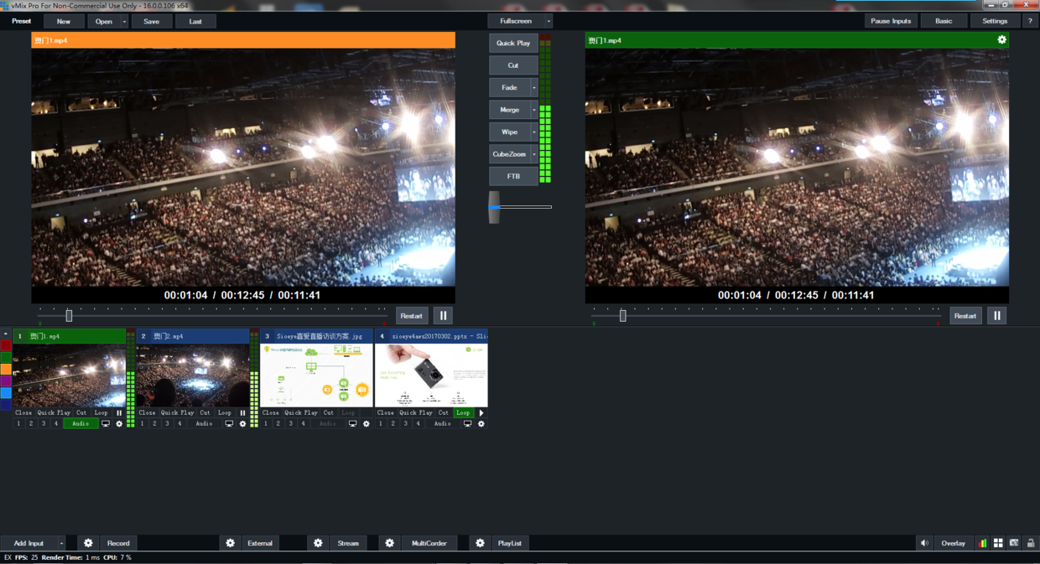
Task: Click the preview playback position slider
Action: click(69, 316)
